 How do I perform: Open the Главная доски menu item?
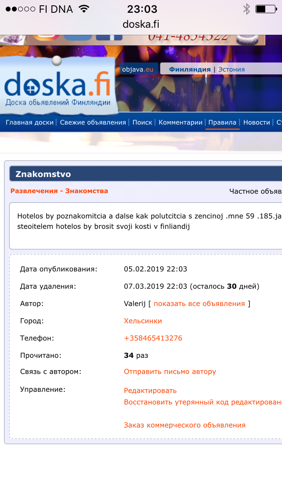click(30, 122)
